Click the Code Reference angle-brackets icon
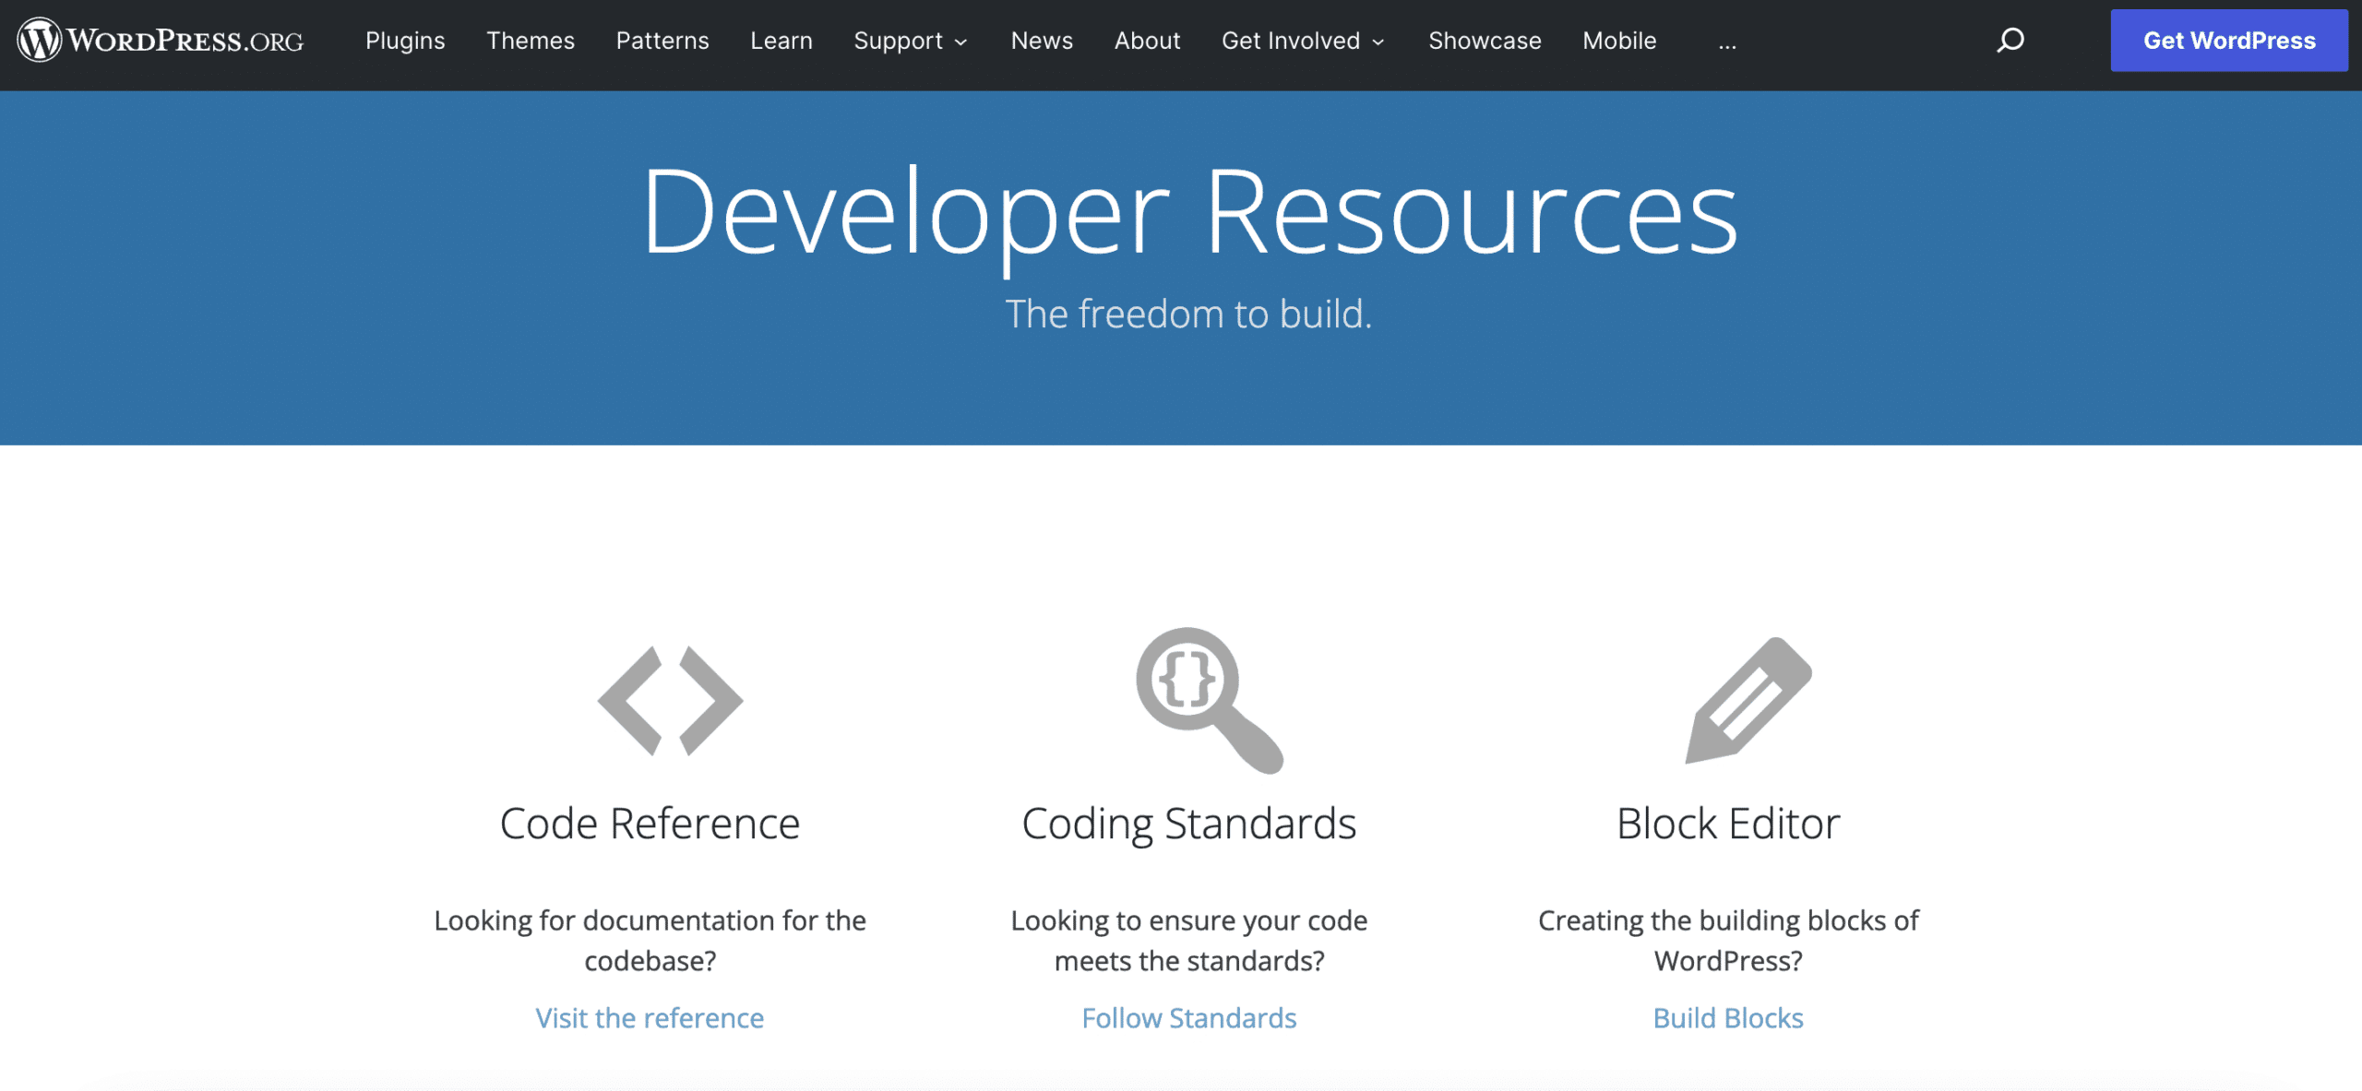The height and width of the screenshot is (1091, 2362). [669, 701]
